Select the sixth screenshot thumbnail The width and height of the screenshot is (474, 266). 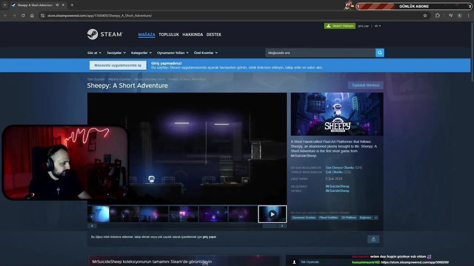coord(243,214)
